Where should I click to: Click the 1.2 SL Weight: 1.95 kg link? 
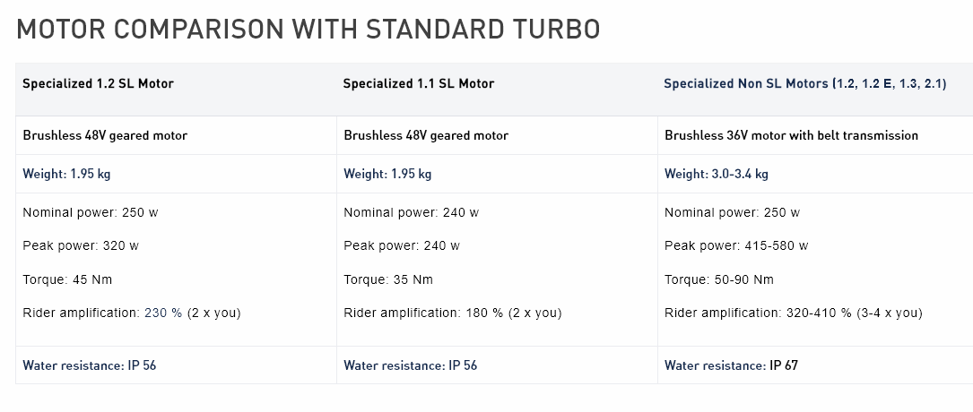click(66, 174)
